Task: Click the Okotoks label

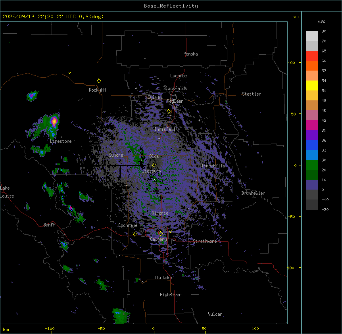Action: pos(163,278)
